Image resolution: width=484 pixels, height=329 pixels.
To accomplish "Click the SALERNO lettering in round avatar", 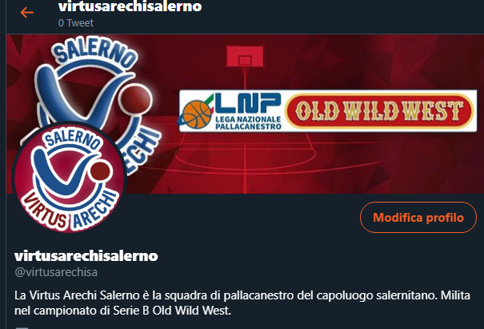I will coord(72,139).
